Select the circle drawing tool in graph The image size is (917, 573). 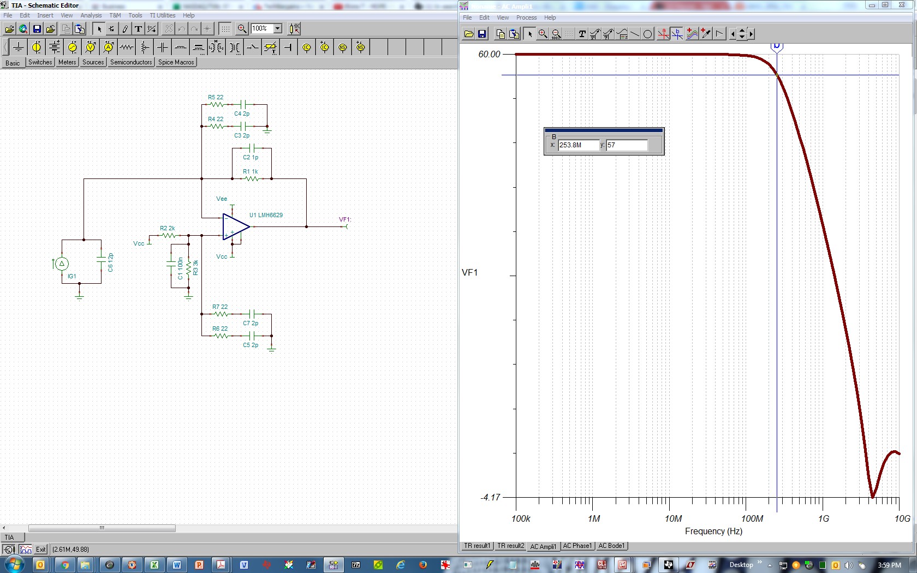[x=648, y=34]
